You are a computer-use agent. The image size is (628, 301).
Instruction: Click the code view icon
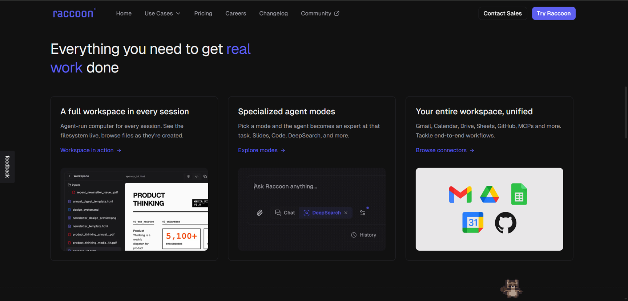point(197,177)
